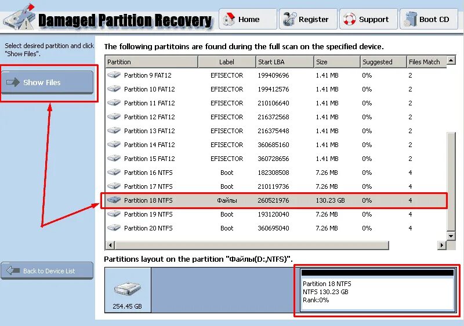Click the size value 130.23 GB
The width and height of the screenshot is (464, 326).
point(330,200)
